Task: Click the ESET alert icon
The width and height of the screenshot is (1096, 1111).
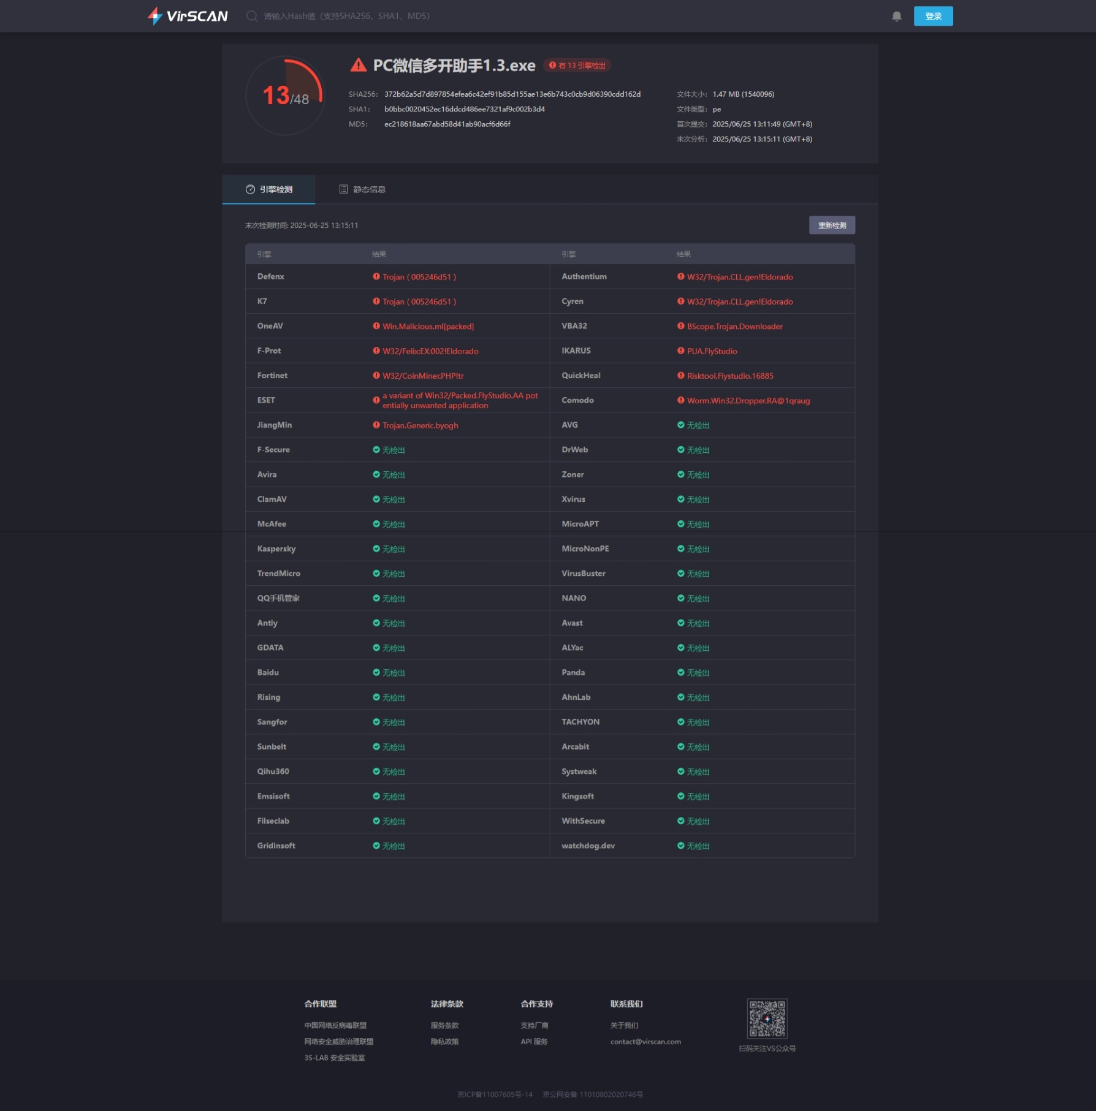Action: click(x=376, y=400)
